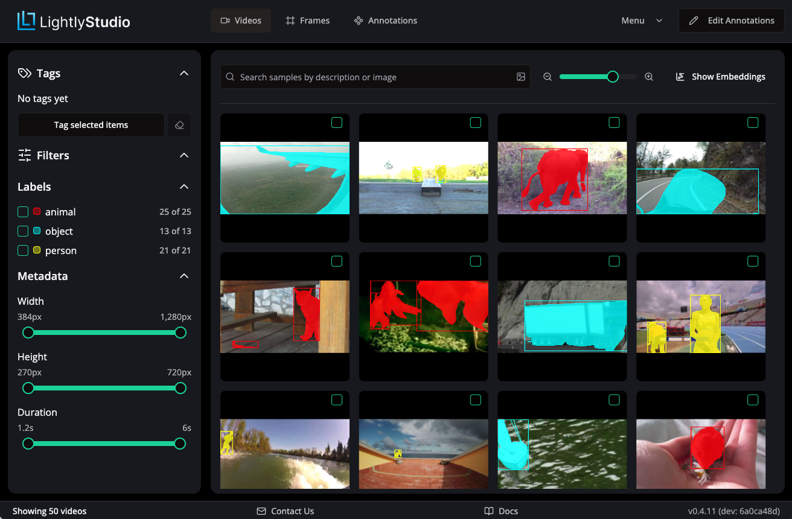Collapse the Labels section

click(x=184, y=186)
